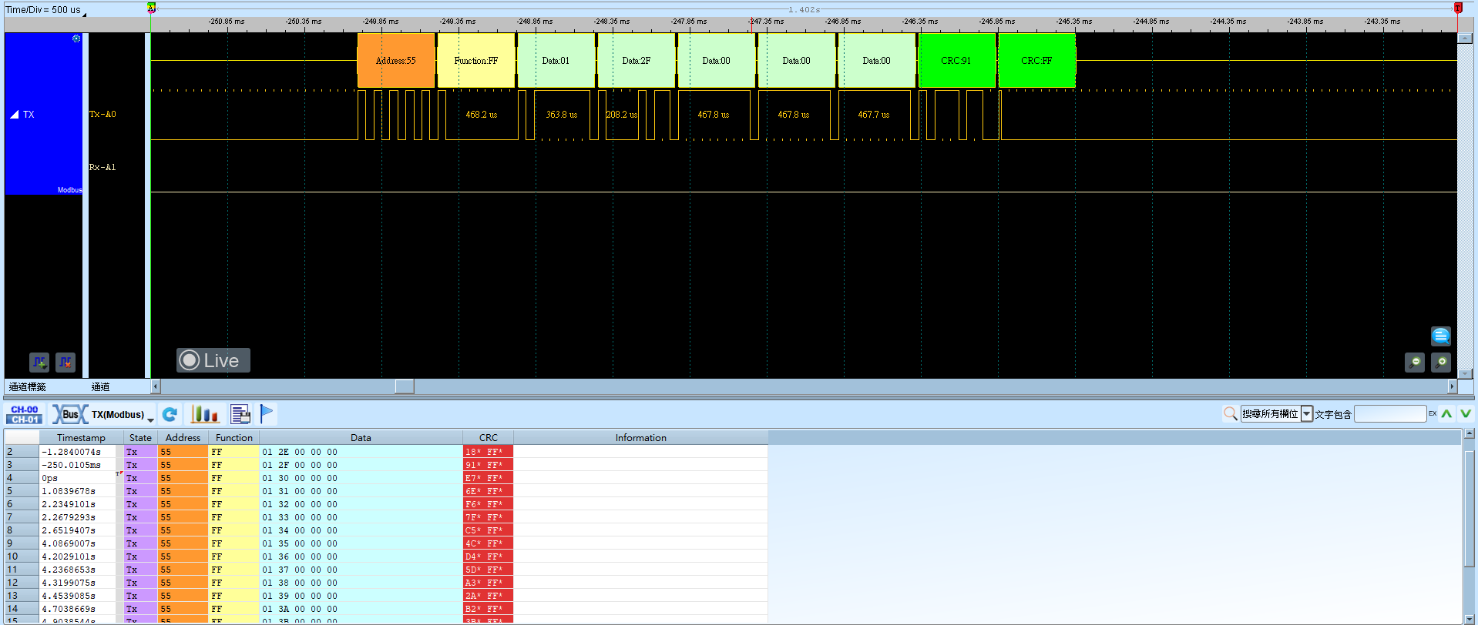Open TX bus settings gear icon
Image resolution: width=1478 pixels, height=625 pixels.
tap(76, 38)
